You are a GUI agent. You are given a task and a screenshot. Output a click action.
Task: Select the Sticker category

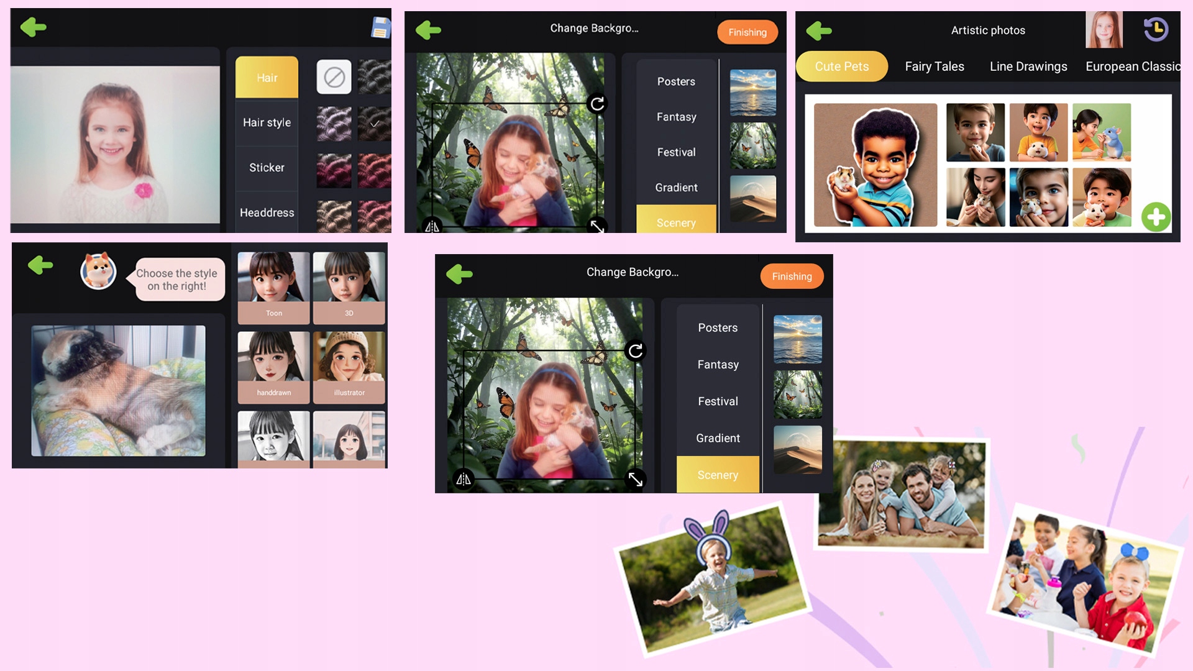pyautogui.click(x=267, y=168)
